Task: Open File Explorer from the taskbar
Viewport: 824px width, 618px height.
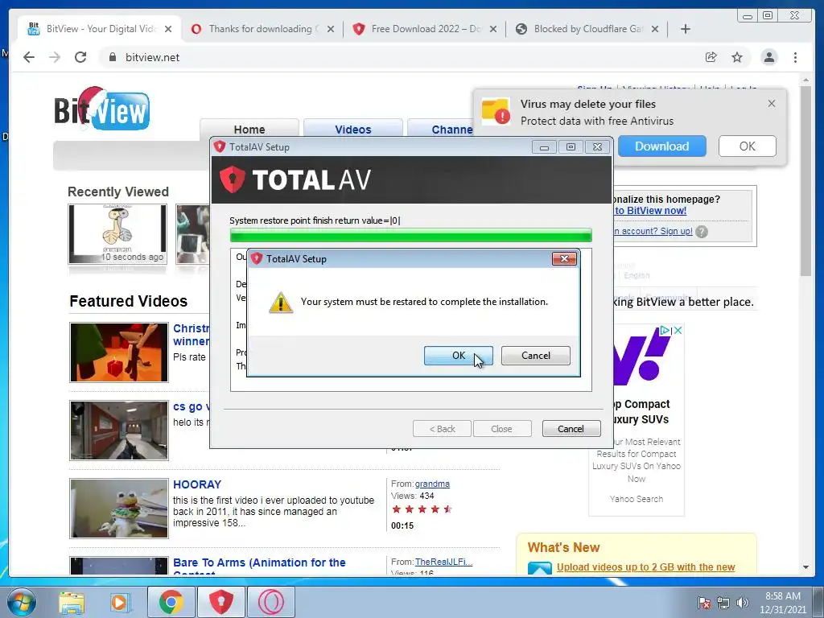Action: [x=72, y=602]
